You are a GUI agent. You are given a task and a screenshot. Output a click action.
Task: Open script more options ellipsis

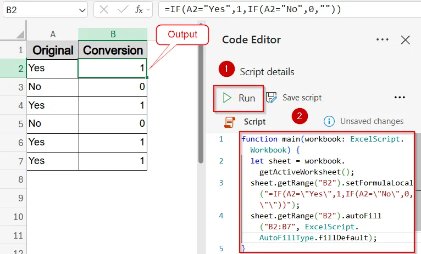tap(400, 98)
